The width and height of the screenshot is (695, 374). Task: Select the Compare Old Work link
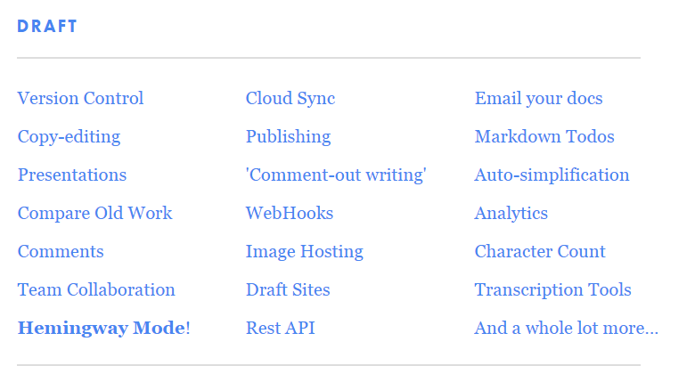point(94,214)
